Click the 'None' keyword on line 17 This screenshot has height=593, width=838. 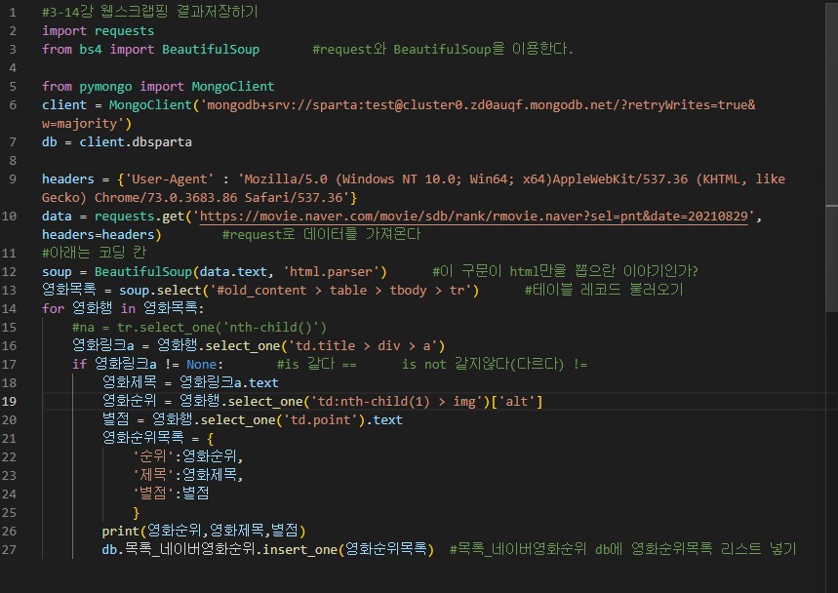(x=202, y=365)
